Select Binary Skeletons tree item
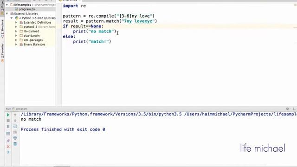This screenshot has height=167, width=297. click(x=34, y=45)
